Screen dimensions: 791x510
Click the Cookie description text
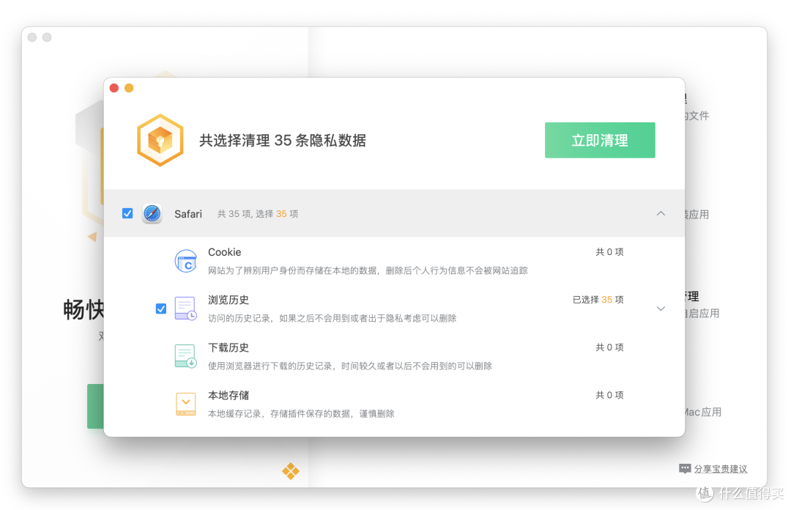tap(368, 270)
